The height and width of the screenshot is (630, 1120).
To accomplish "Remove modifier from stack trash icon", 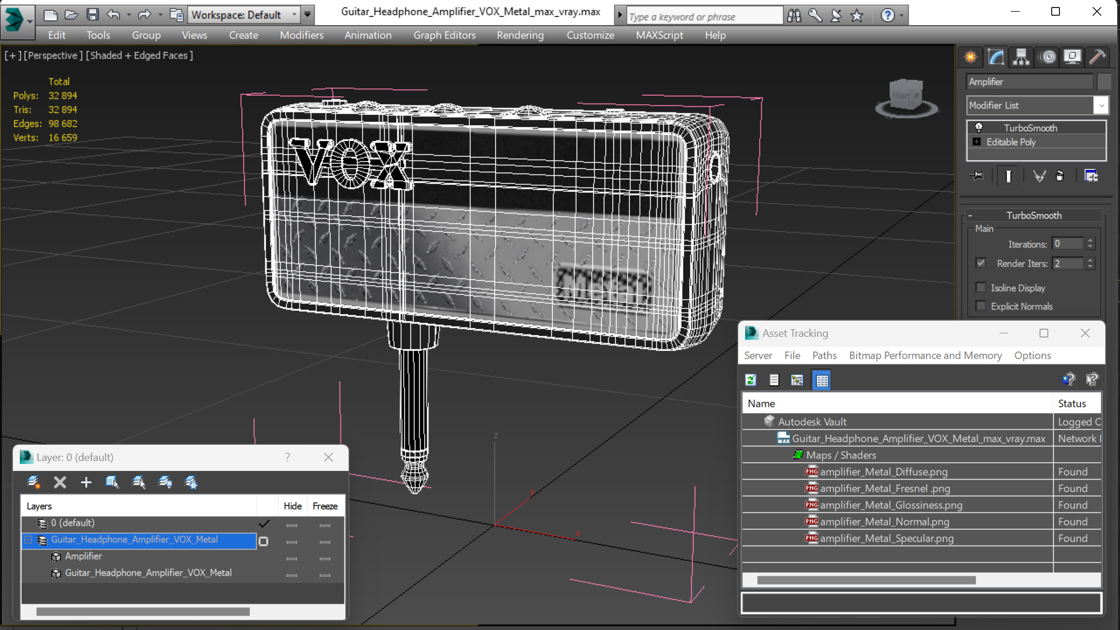I will click(1060, 176).
